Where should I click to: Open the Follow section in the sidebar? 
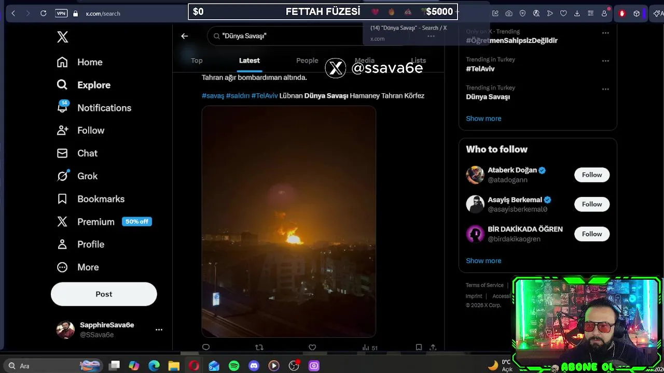(x=80, y=131)
